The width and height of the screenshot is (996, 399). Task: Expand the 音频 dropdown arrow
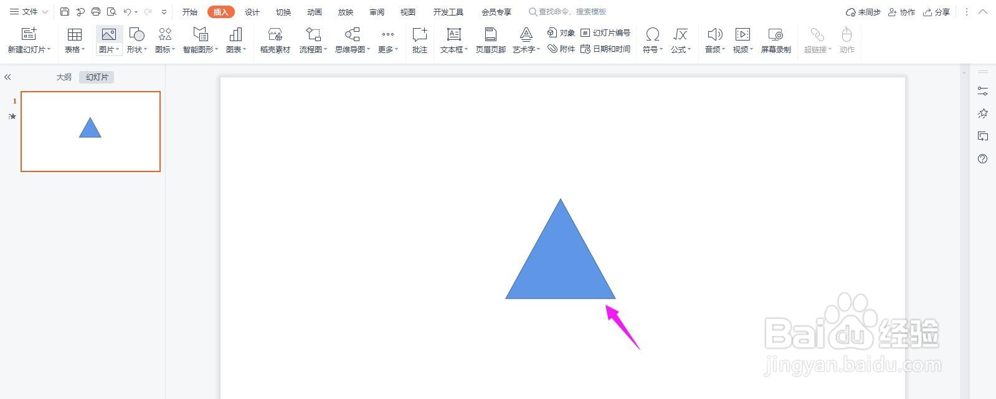click(723, 49)
